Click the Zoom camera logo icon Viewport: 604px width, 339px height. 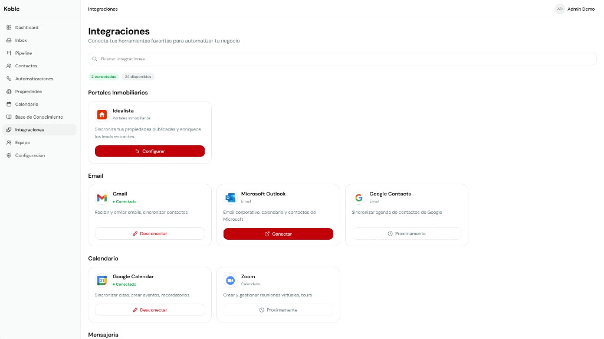[x=230, y=280]
